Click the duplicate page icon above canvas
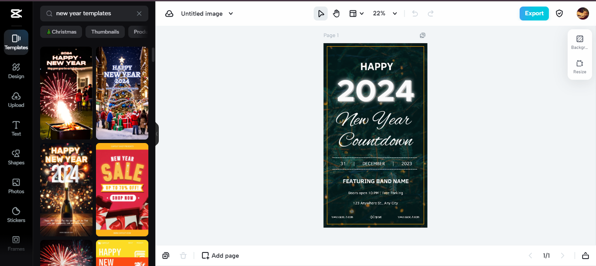This screenshot has width=596, height=266. point(422,35)
